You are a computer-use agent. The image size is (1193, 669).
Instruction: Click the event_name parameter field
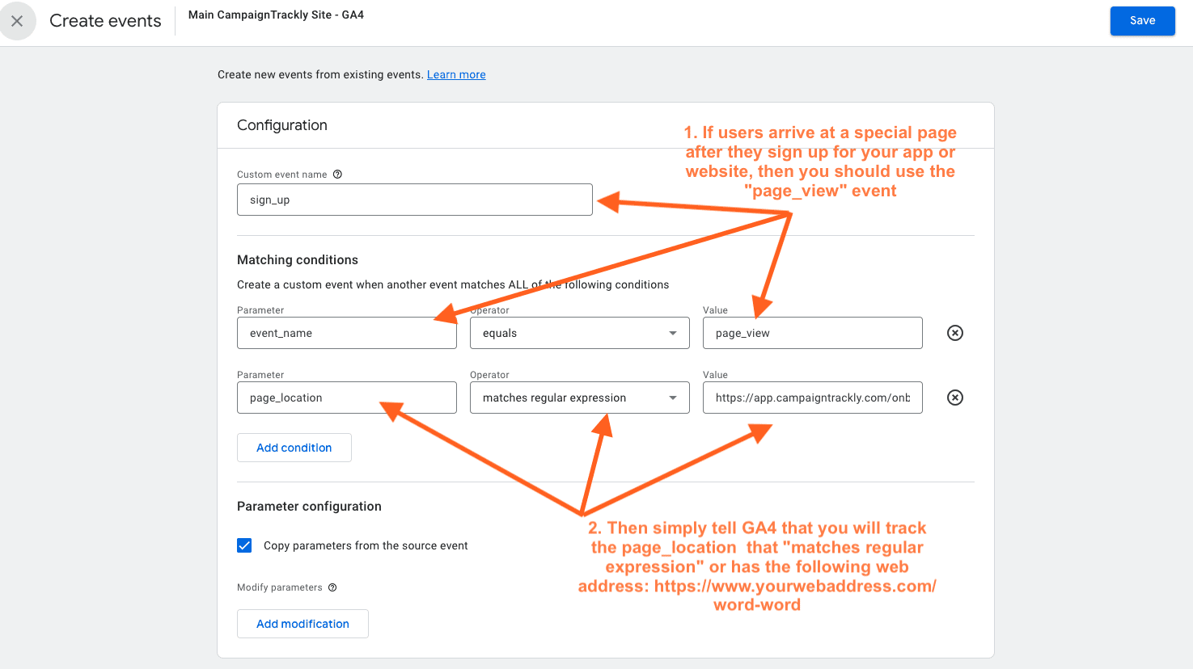346,332
